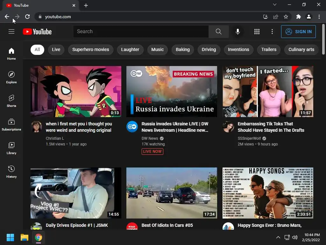Open Best Of Idiots In Cars thumbnail
326x245 pixels.
point(172,193)
